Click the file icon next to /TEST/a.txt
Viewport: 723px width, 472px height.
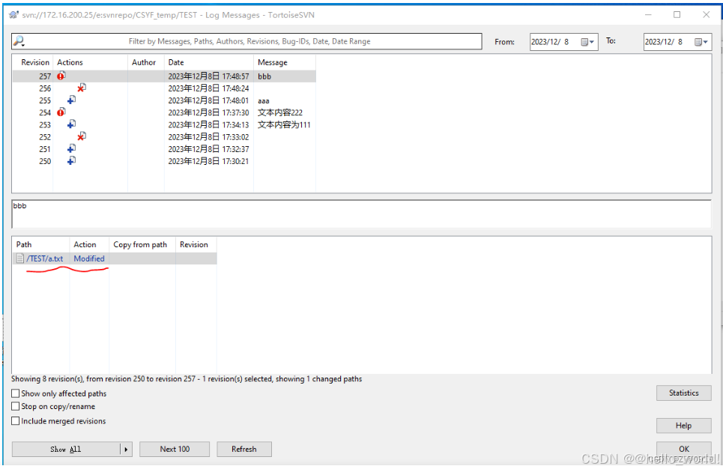point(19,258)
